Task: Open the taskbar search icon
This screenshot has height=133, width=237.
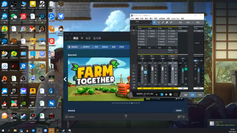Action: [9, 130]
